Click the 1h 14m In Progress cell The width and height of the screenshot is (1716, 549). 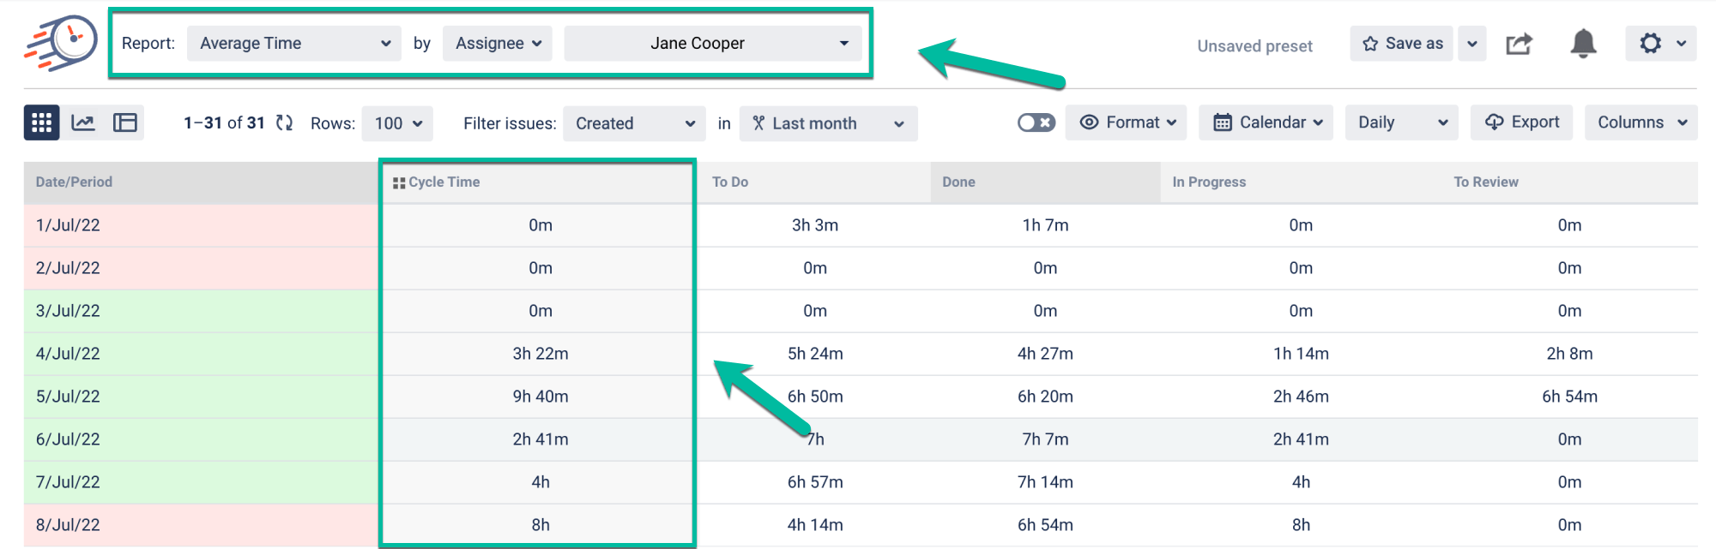point(1301,354)
